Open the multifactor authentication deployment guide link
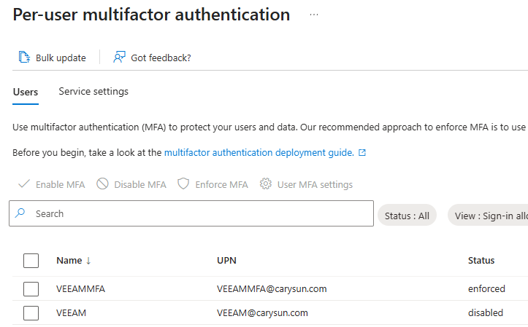This screenshot has height=327, width=528. (x=259, y=153)
